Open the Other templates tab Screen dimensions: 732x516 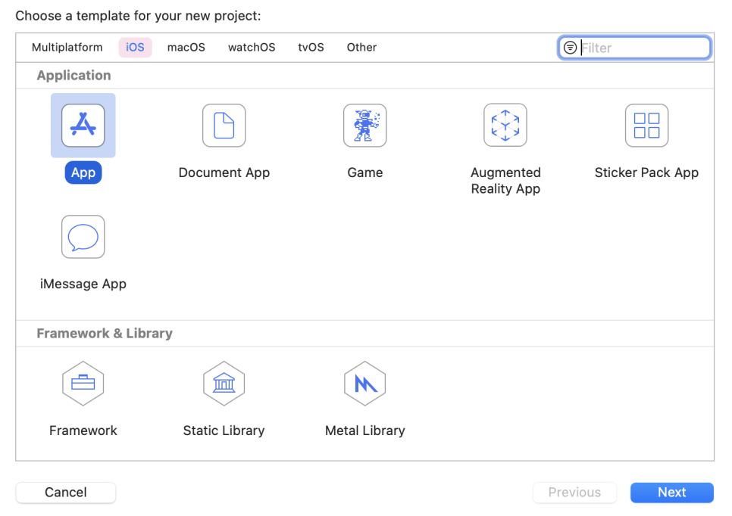click(x=361, y=48)
